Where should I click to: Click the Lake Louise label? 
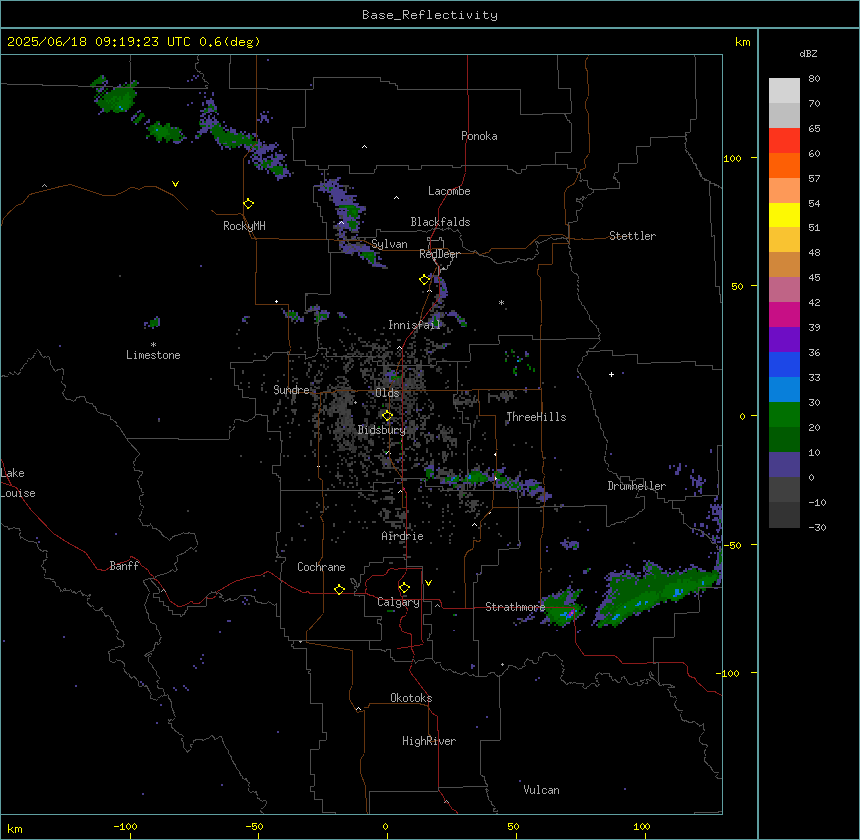(x=18, y=483)
